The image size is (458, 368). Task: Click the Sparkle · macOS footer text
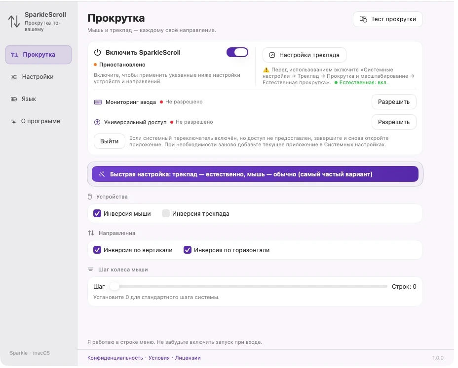(x=30, y=353)
